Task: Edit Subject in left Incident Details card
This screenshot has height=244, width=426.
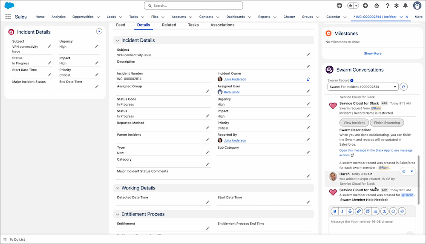Action: click(49, 46)
